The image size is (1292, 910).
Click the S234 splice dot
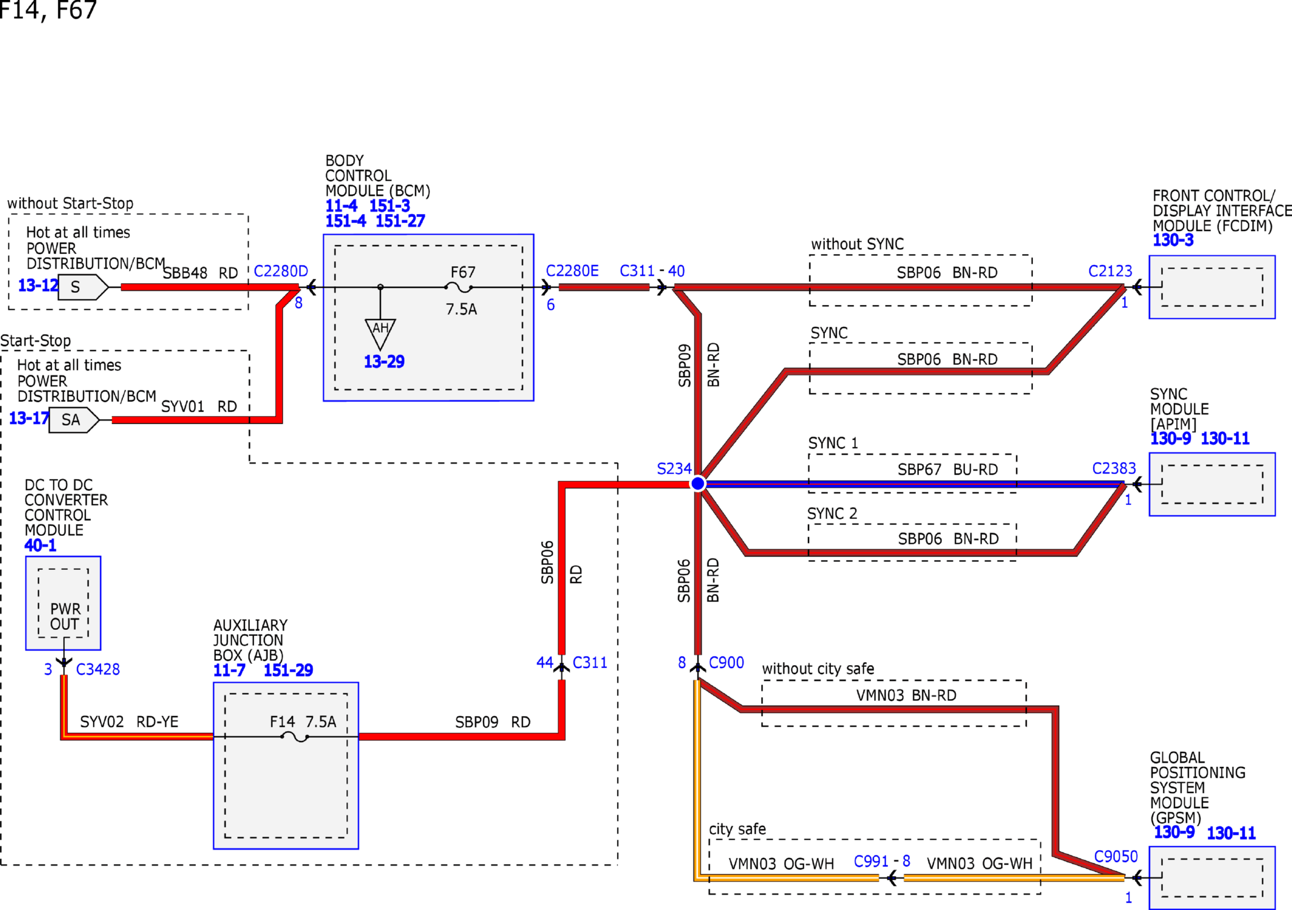point(698,484)
